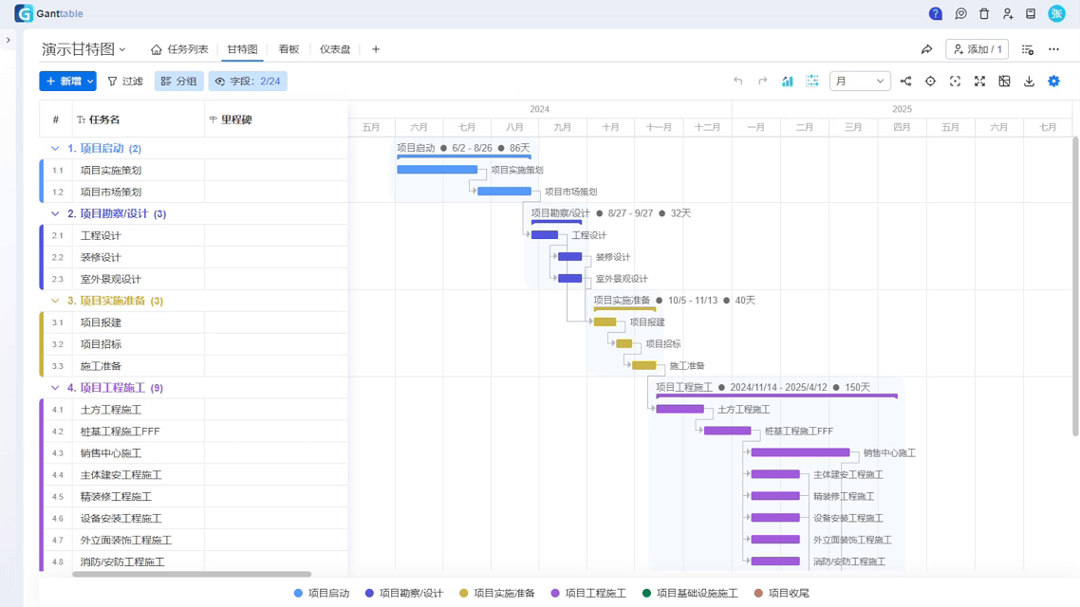Click the share arrow icon beside 添加
Image resolution: width=1080 pixels, height=607 pixels.
[x=926, y=49]
